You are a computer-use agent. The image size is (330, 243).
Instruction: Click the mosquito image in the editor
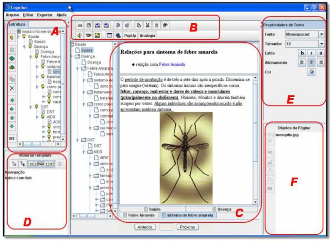click(x=186, y=158)
